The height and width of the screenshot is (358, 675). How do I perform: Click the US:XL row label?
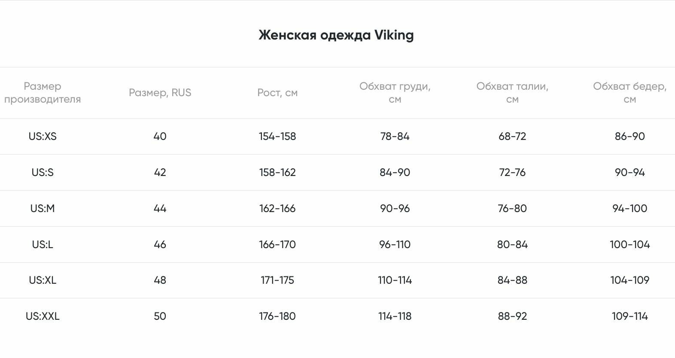(43, 280)
